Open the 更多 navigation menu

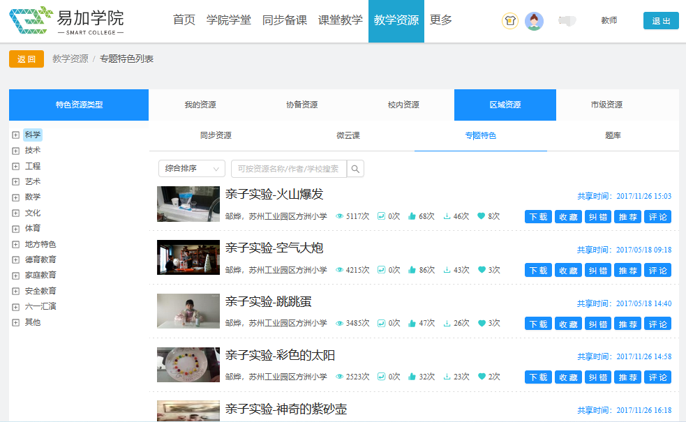point(440,20)
